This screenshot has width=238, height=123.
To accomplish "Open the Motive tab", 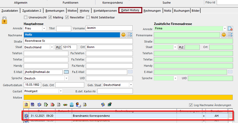I will click(x=72, y=11).
